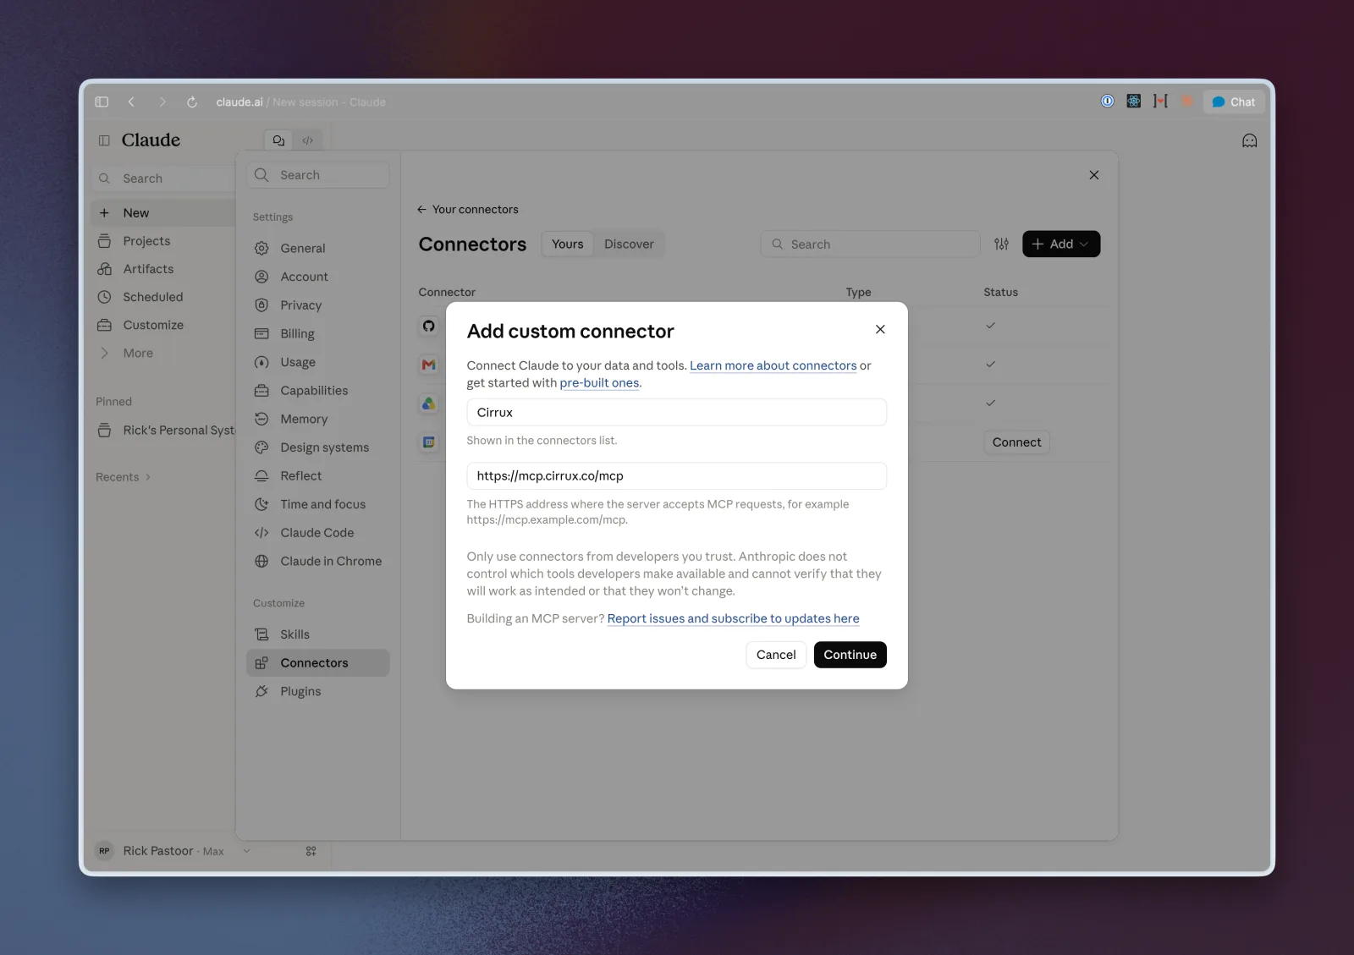This screenshot has width=1354, height=955.
Task: Click the apps grid icon near account
Action: point(311,851)
